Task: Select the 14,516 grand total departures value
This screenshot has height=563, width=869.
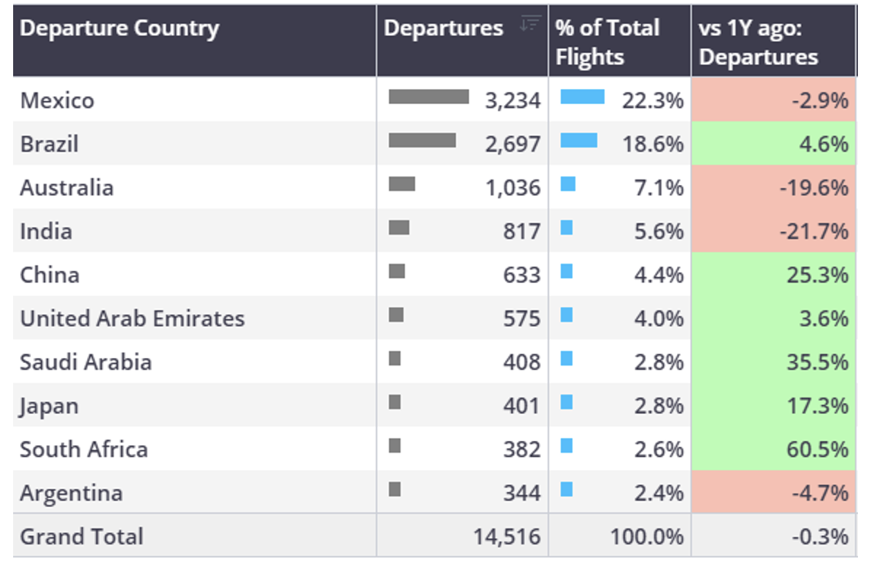Action: tap(507, 537)
